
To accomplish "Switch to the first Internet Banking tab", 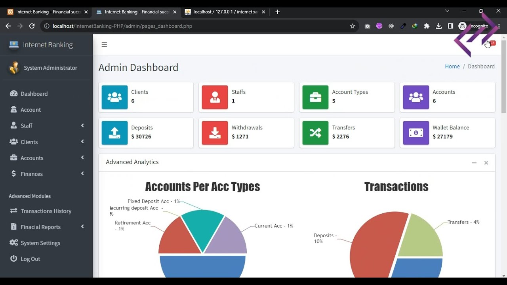I will click(48, 12).
